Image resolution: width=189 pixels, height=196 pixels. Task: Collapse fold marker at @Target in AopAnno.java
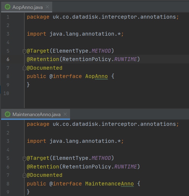click(24, 51)
